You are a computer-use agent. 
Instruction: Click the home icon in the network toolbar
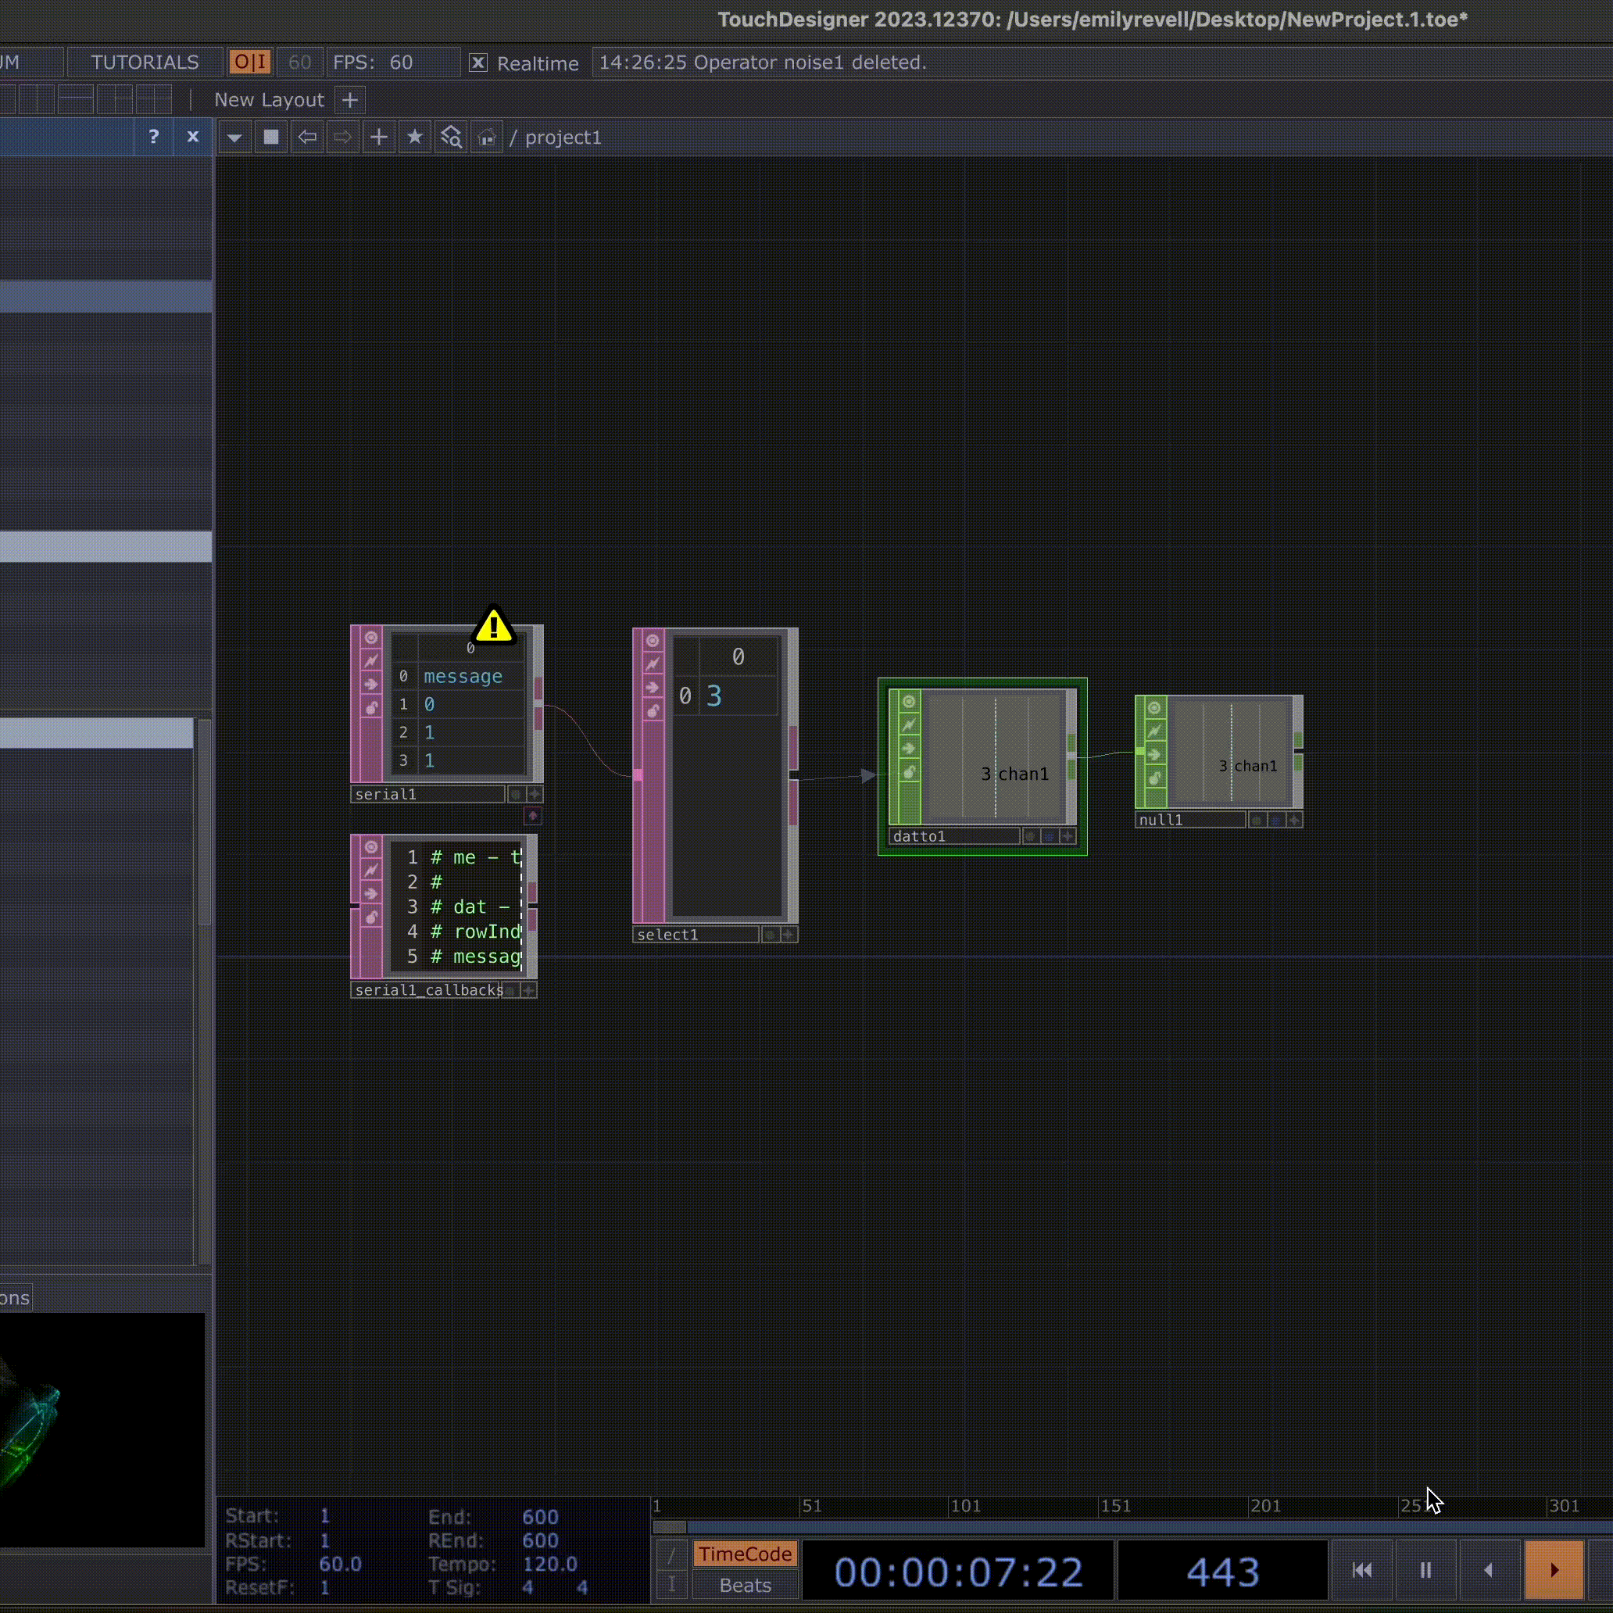pos(487,137)
